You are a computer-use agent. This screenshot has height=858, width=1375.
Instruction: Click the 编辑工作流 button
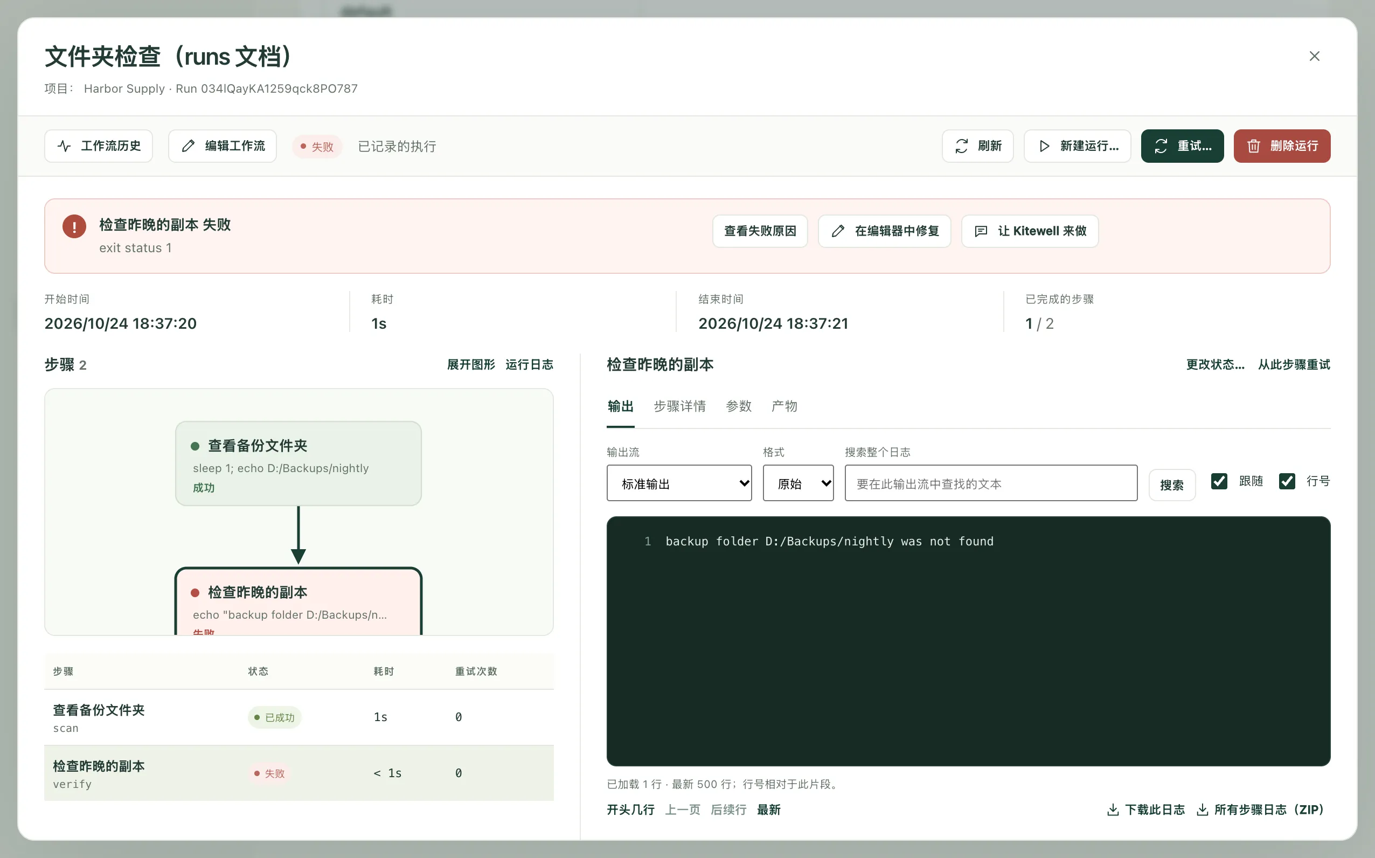(223, 146)
